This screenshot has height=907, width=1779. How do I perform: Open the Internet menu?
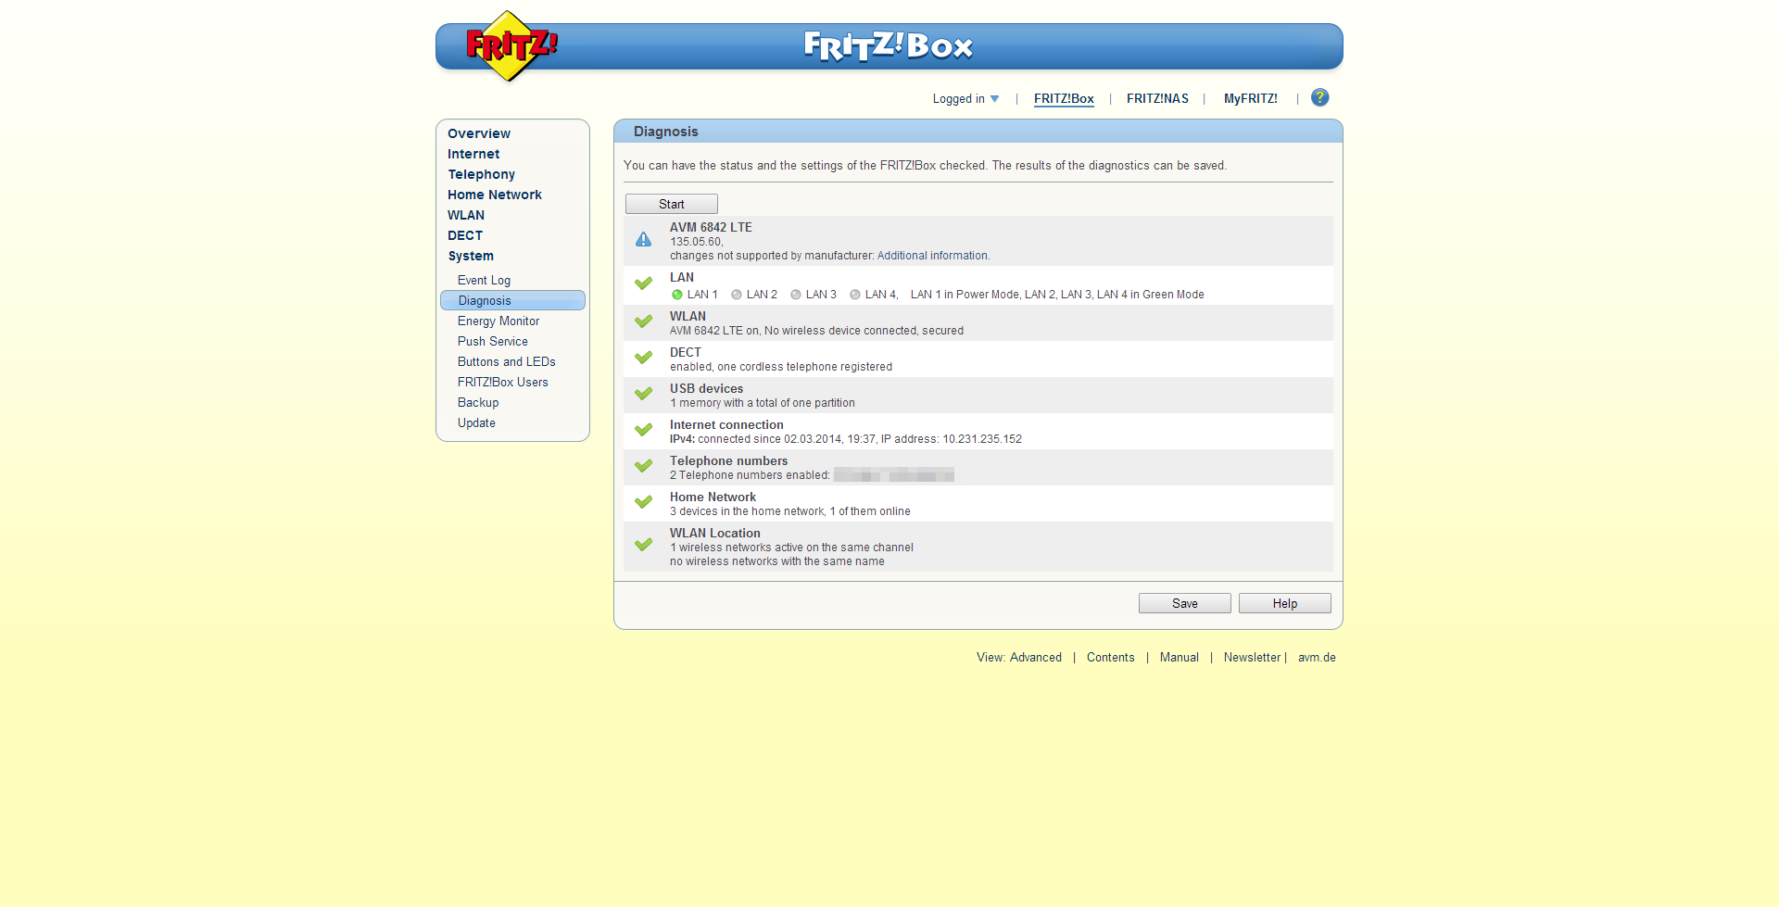(x=473, y=154)
